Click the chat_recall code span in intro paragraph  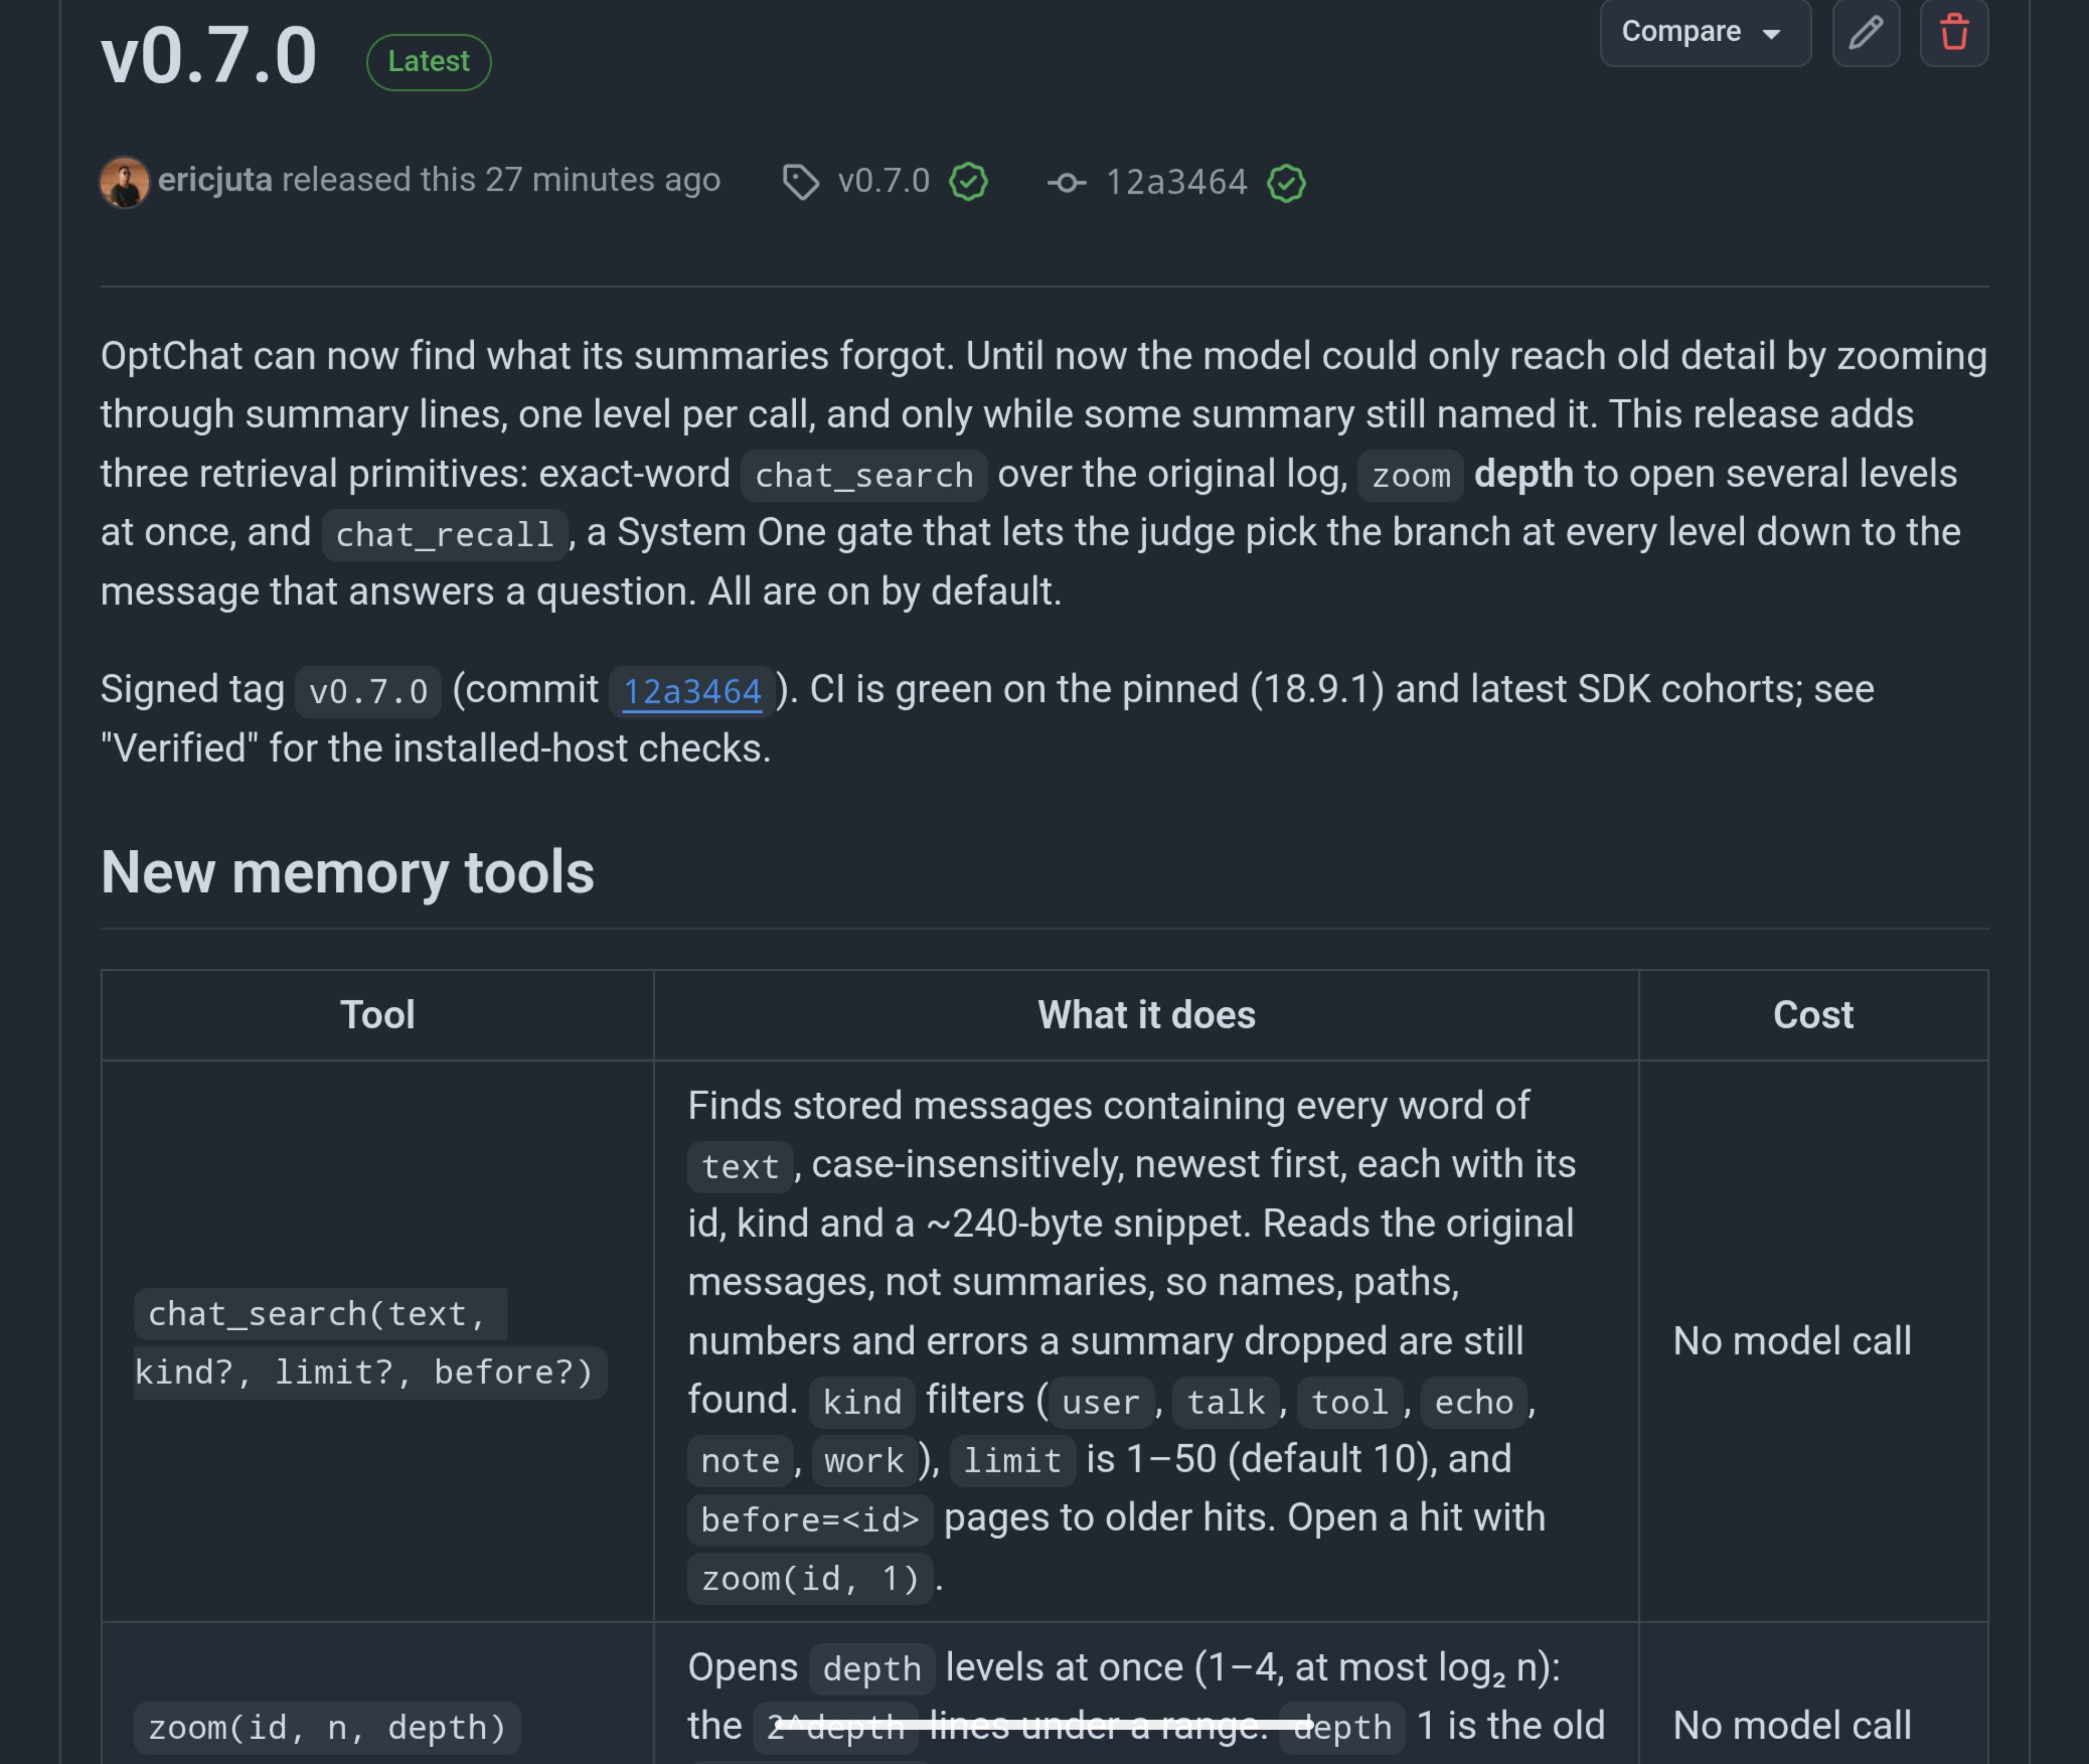click(445, 535)
